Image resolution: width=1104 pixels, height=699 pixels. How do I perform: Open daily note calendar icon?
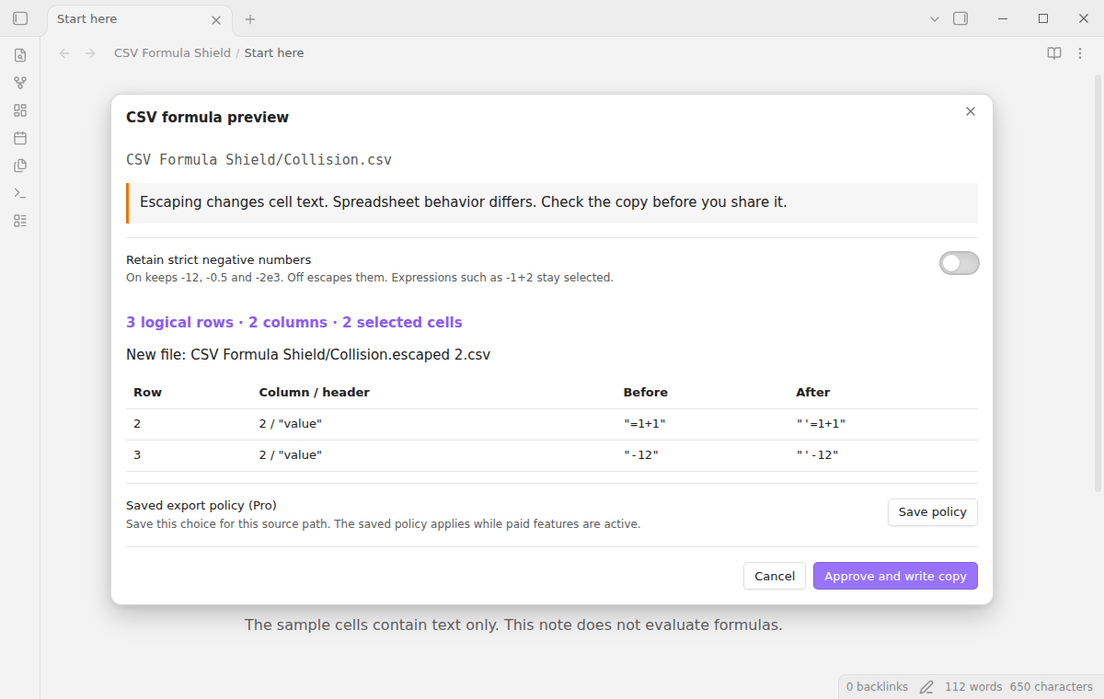[20, 138]
